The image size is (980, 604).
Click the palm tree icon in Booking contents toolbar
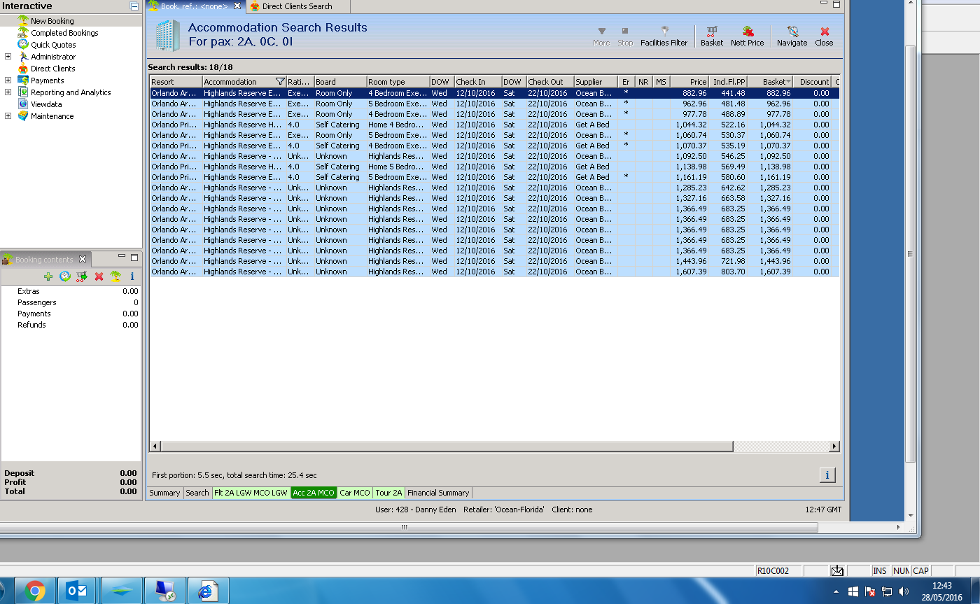tap(115, 276)
